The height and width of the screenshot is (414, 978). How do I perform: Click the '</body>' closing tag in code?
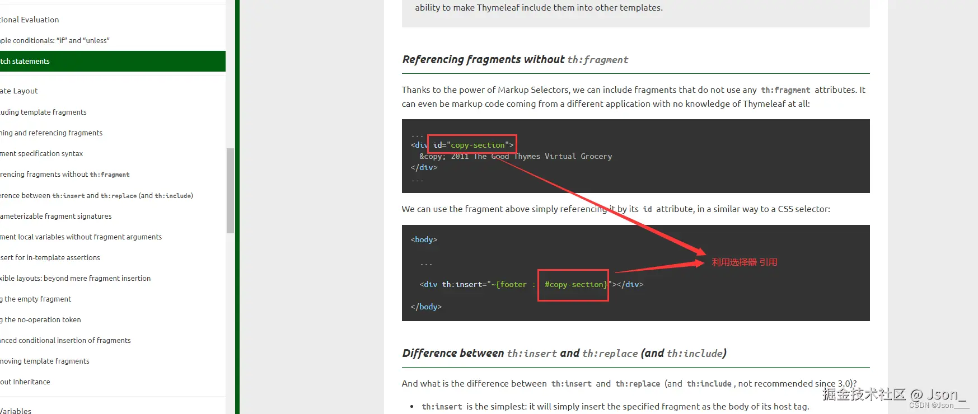426,307
